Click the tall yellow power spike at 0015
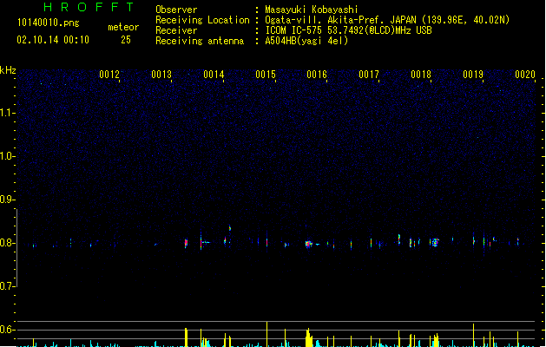This screenshot has width=546, height=347. click(x=267, y=334)
